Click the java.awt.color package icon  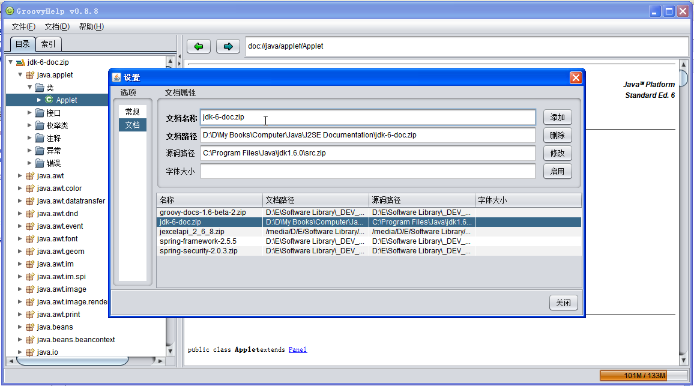click(30, 188)
